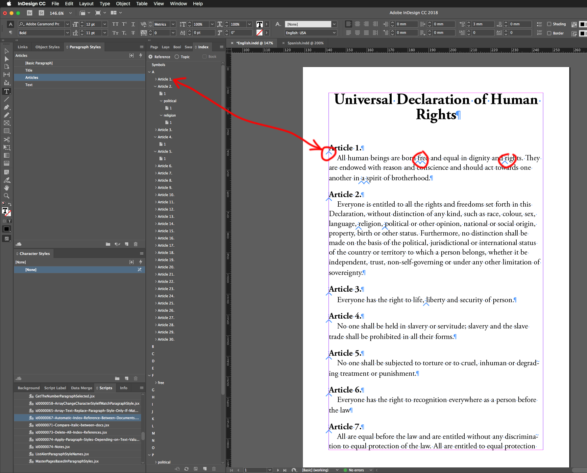Select the Type tool
Image resolution: width=587 pixels, height=473 pixels.
(7, 91)
